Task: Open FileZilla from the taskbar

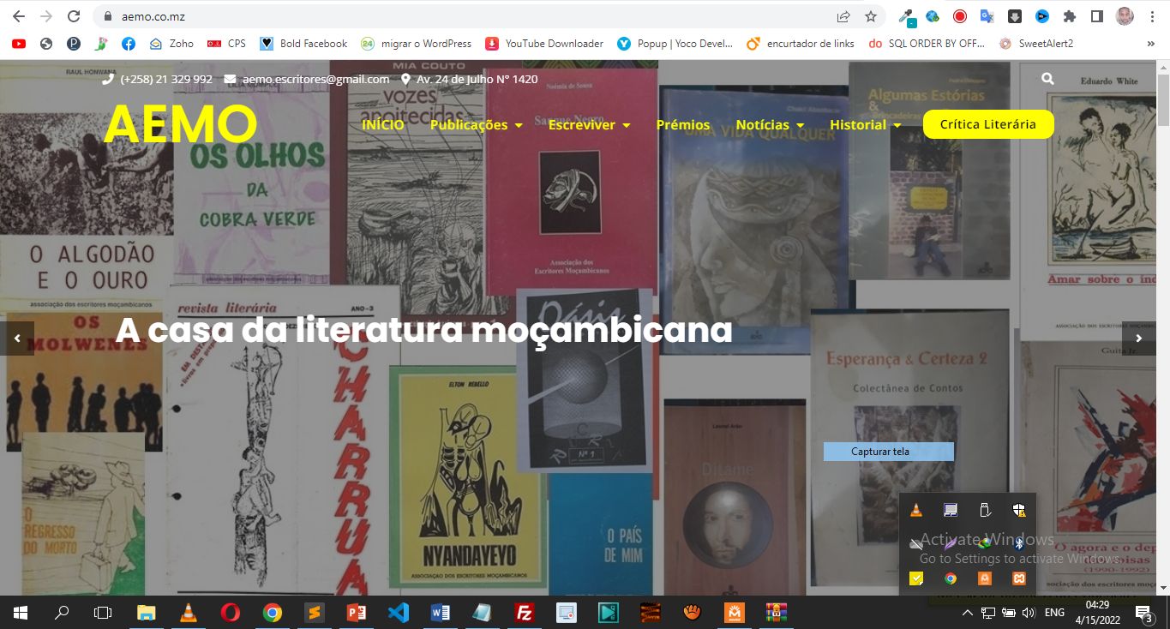Action: click(525, 613)
